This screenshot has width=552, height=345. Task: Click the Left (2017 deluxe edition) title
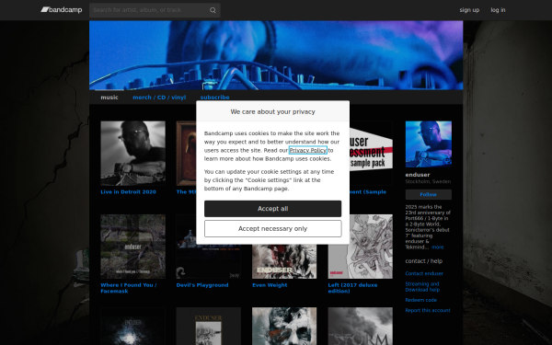point(352,288)
